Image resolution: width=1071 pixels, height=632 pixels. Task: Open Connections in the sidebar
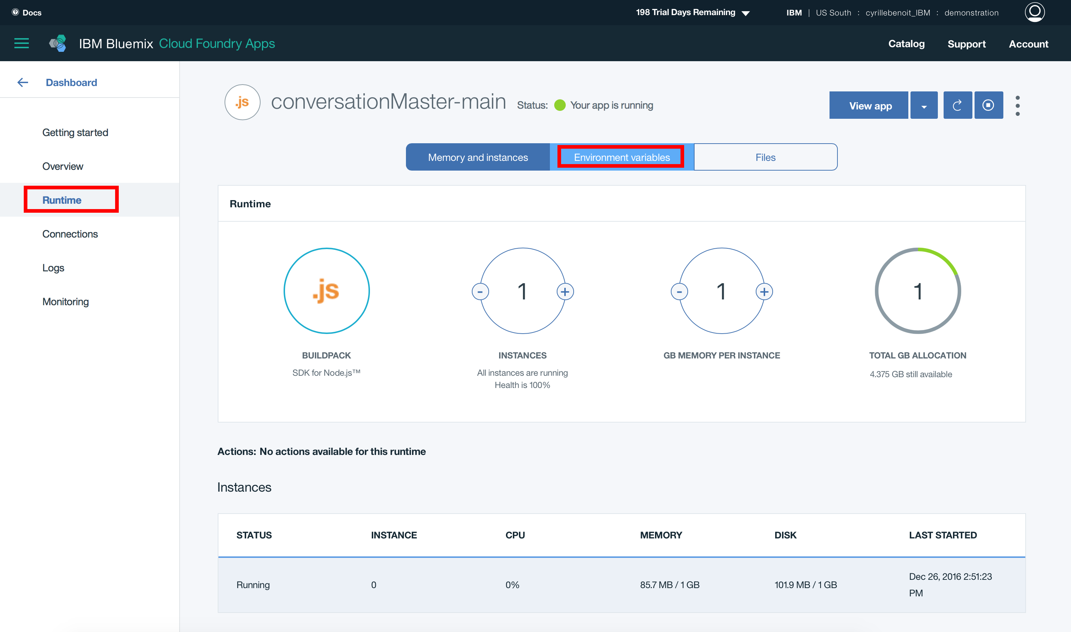click(x=70, y=234)
